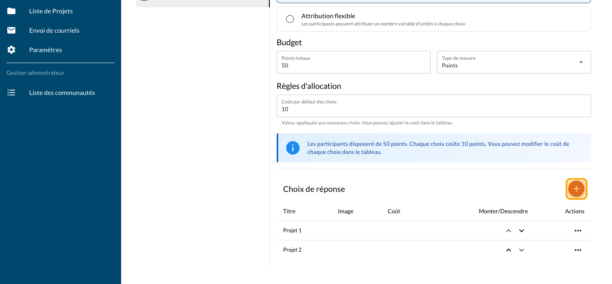Select the Projet 2 title in the table

click(x=292, y=250)
